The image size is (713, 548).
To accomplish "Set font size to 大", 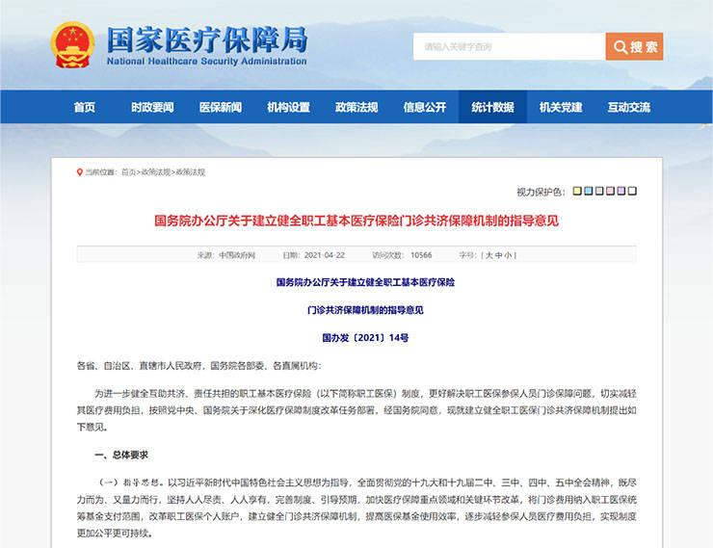I will [489, 255].
